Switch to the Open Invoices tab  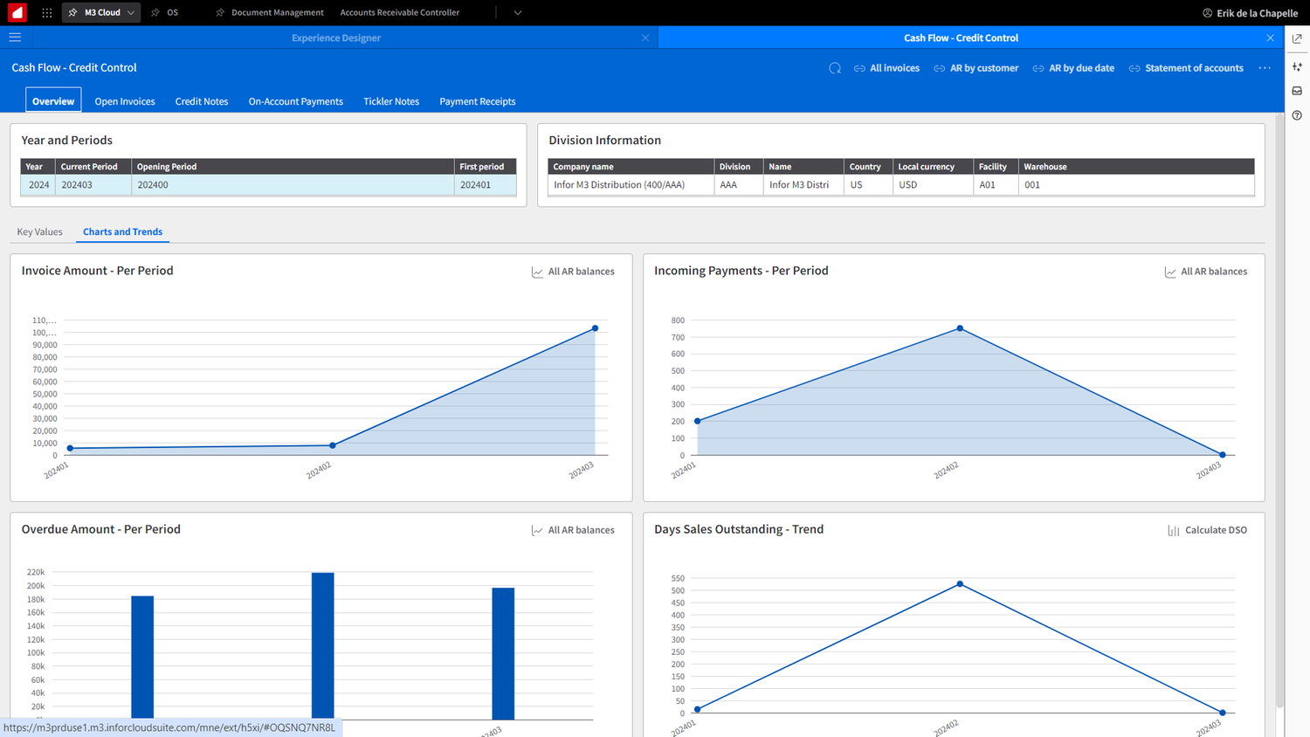click(124, 100)
